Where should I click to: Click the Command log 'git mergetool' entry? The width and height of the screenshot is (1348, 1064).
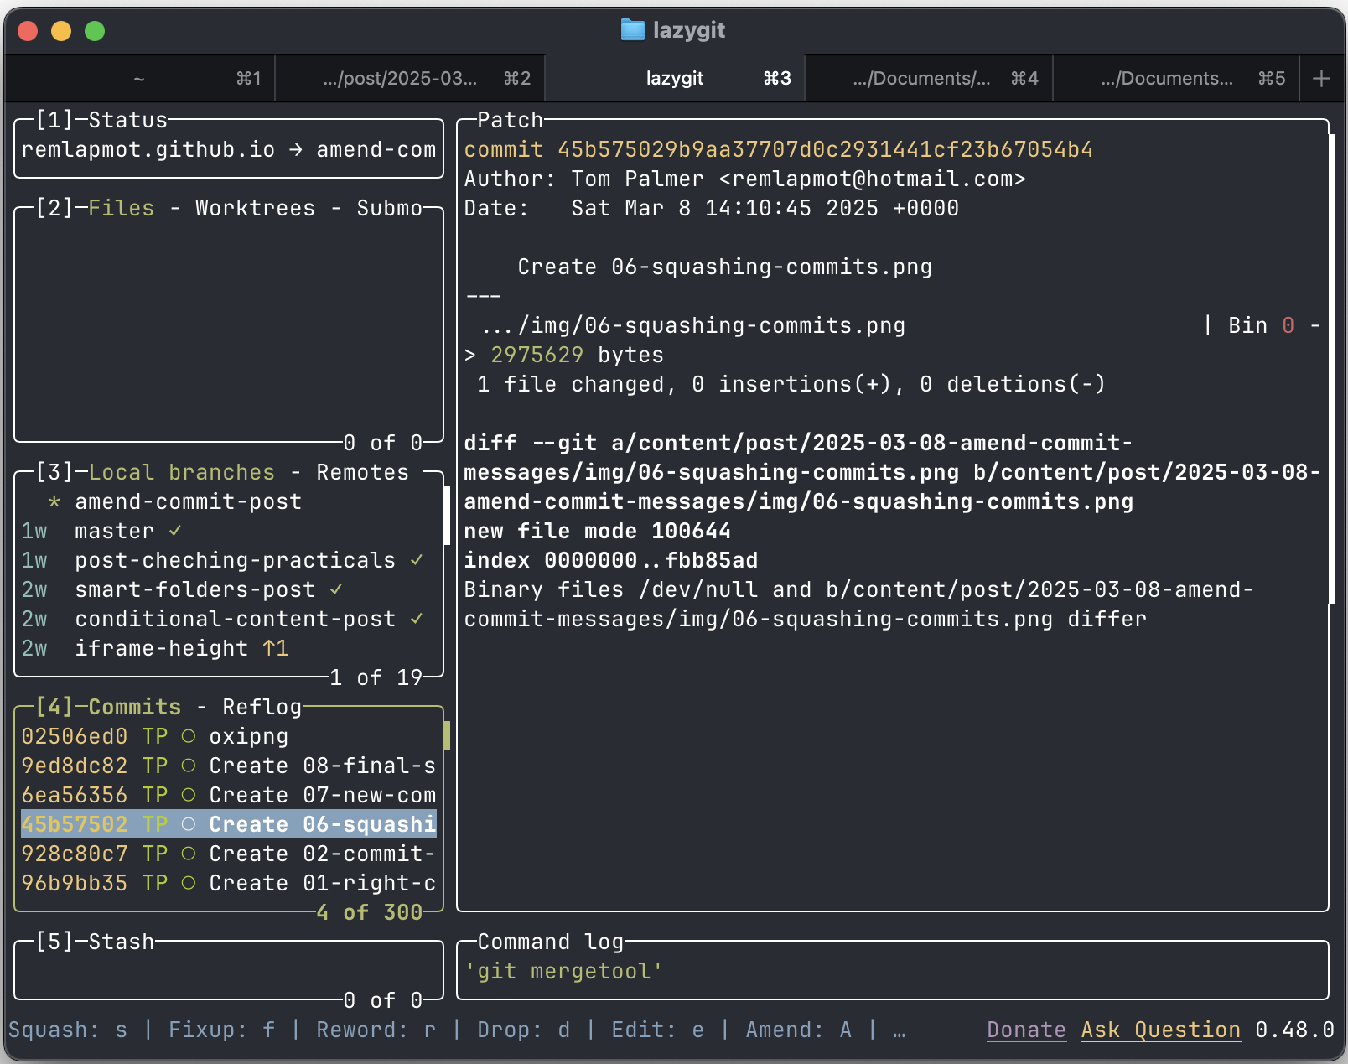pos(564,971)
